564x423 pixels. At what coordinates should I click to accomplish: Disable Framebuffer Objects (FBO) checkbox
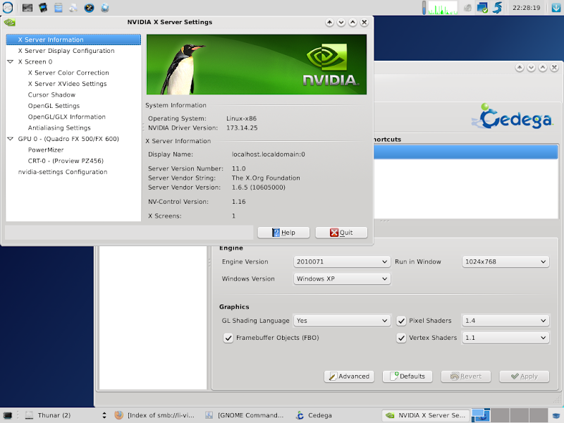[228, 338]
